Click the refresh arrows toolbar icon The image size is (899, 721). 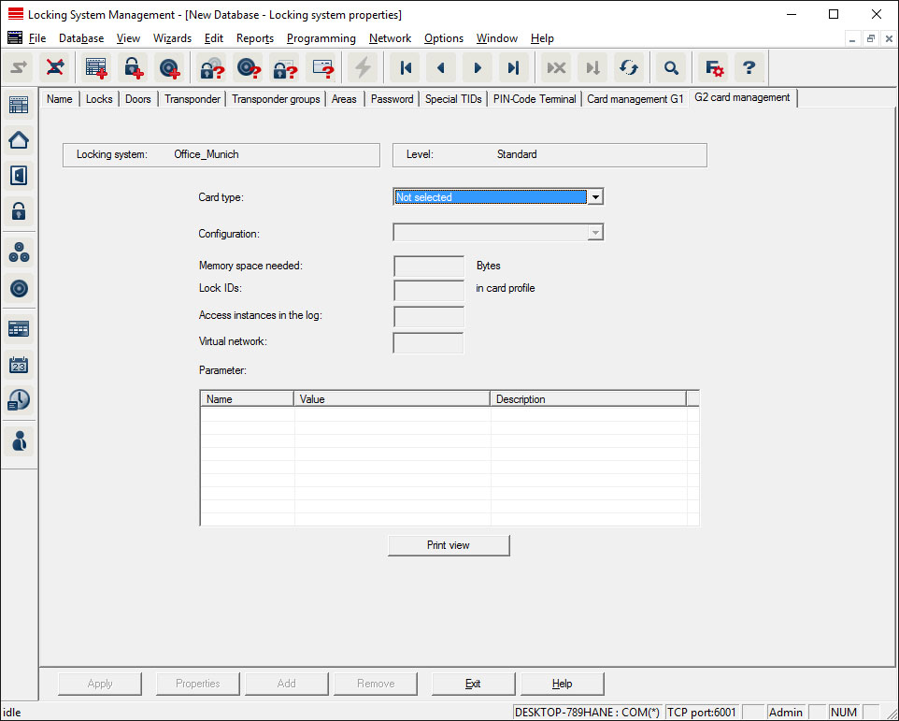[629, 67]
